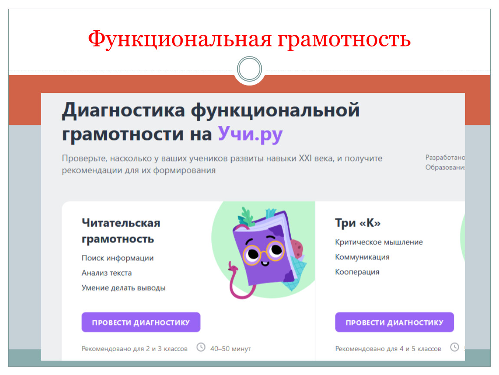
Task: Click the clock icon beside 40–50 минут
Action: 201,347
